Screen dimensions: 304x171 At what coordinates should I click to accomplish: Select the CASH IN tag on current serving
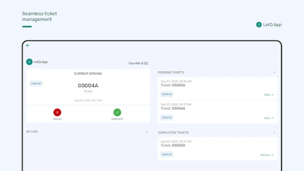click(x=36, y=84)
